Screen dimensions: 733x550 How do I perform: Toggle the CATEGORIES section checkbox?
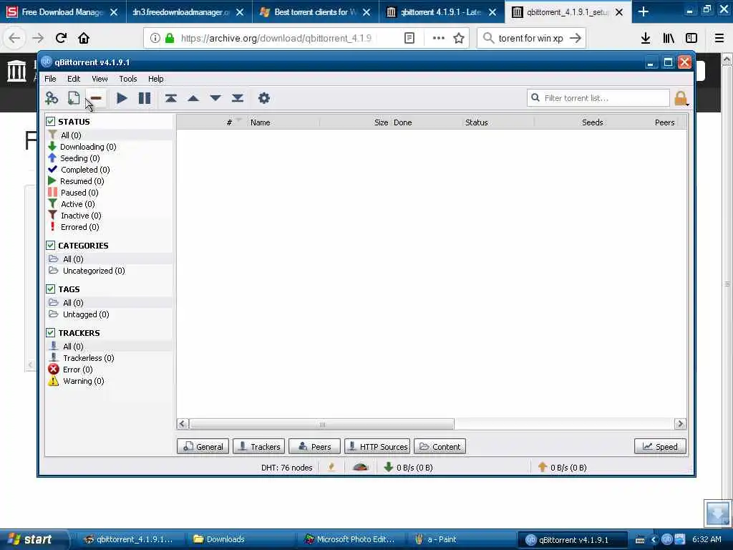coord(51,246)
